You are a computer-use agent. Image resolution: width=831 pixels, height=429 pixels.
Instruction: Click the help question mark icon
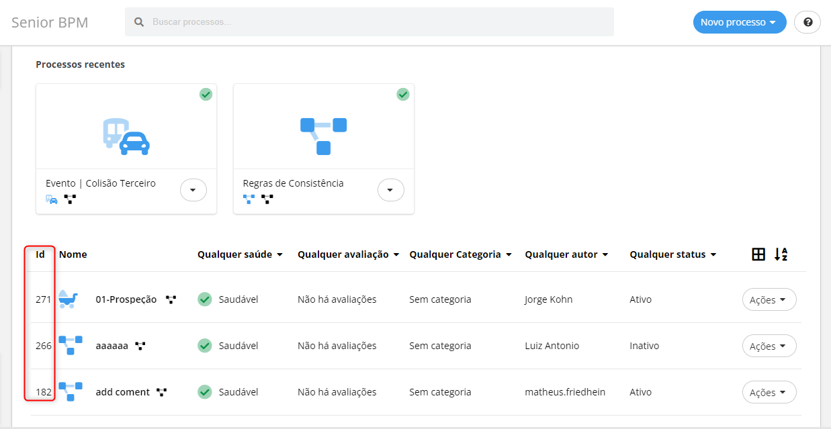coord(807,22)
